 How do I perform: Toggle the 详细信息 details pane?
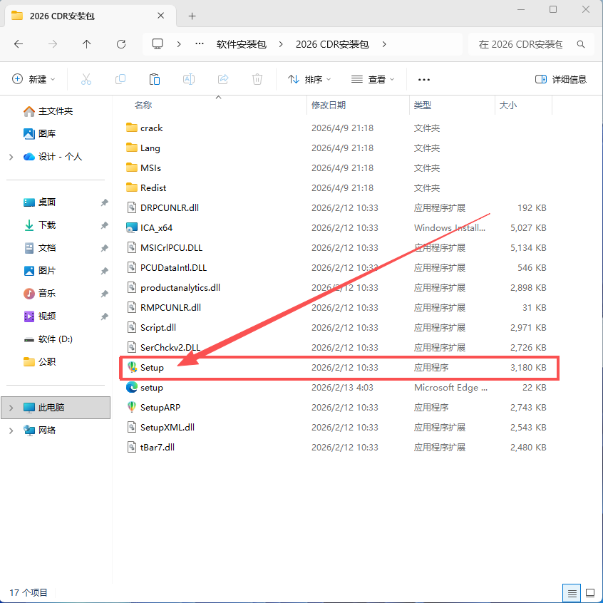pyautogui.click(x=561, y=79)
